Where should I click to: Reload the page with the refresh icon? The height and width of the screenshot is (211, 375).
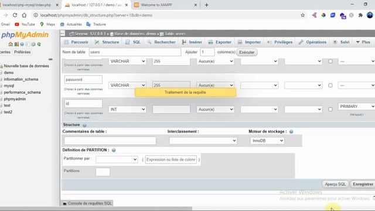(15, 15)
